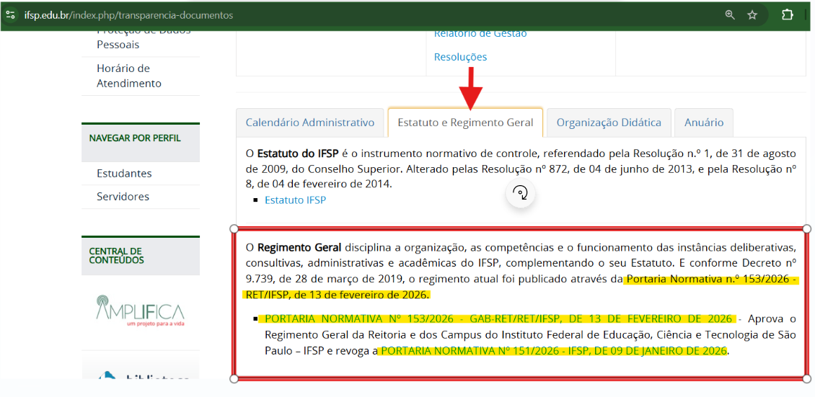Click the Amplifica logo in the sidebar
The height and width of the screenshot is (397, 815).
tap(140, 311)
